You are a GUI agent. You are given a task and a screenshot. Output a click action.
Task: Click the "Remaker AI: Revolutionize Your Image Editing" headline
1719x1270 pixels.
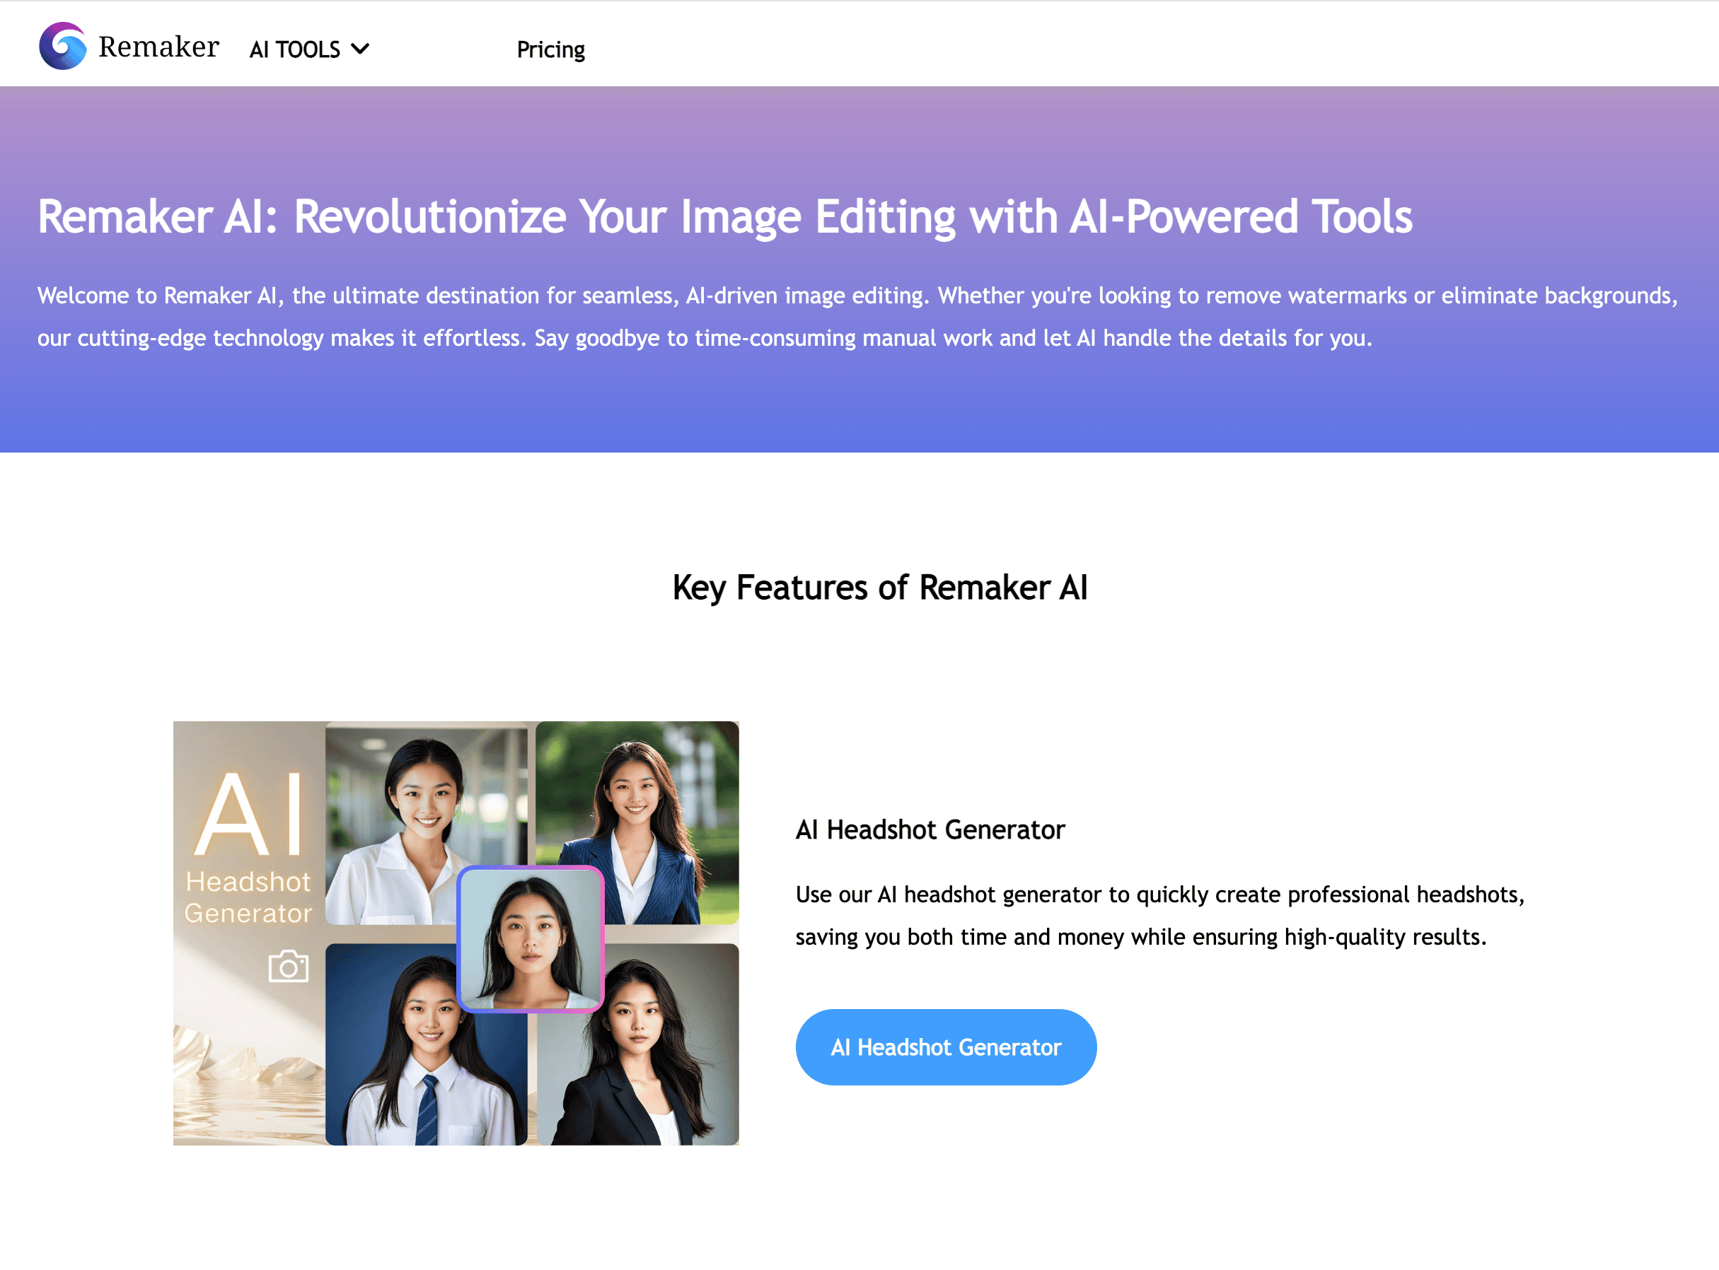point(724,216)
